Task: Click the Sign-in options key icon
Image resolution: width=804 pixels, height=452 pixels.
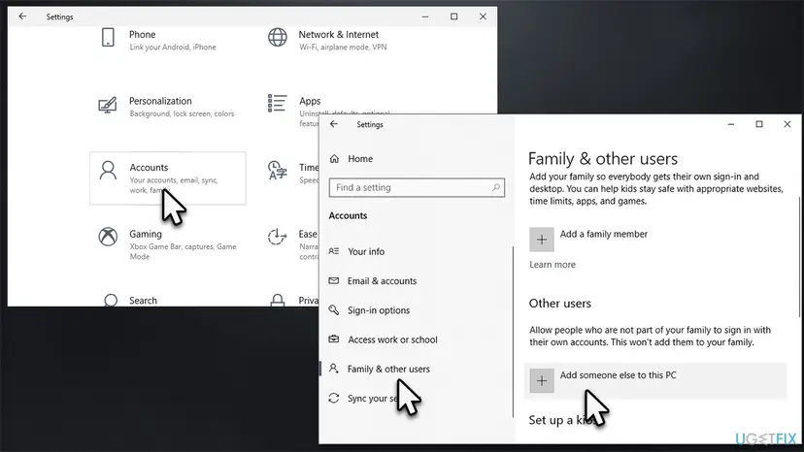Action: (x=334, y=310)
